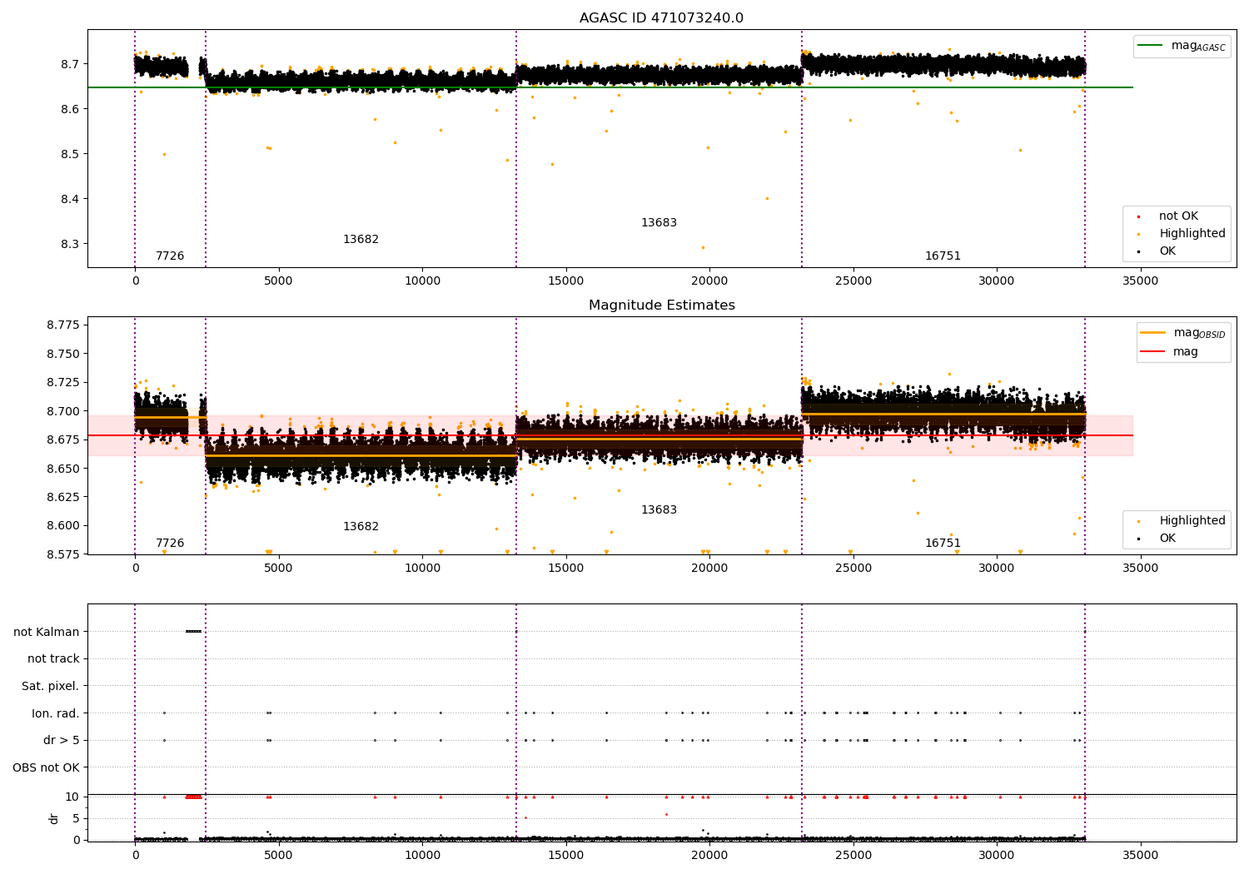Click y-axis tick 8.4 in top plot
The height and width of the screenshot is (874, 1249).
tap(70, 199)
